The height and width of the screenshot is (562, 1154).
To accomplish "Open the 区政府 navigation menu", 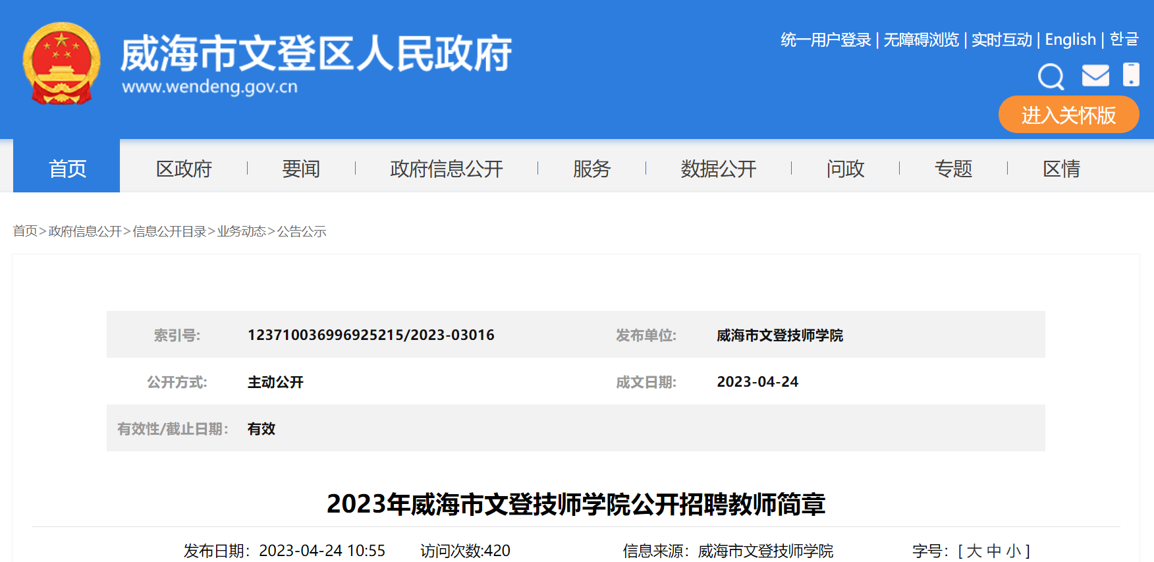I will click(x=184, y=169).
